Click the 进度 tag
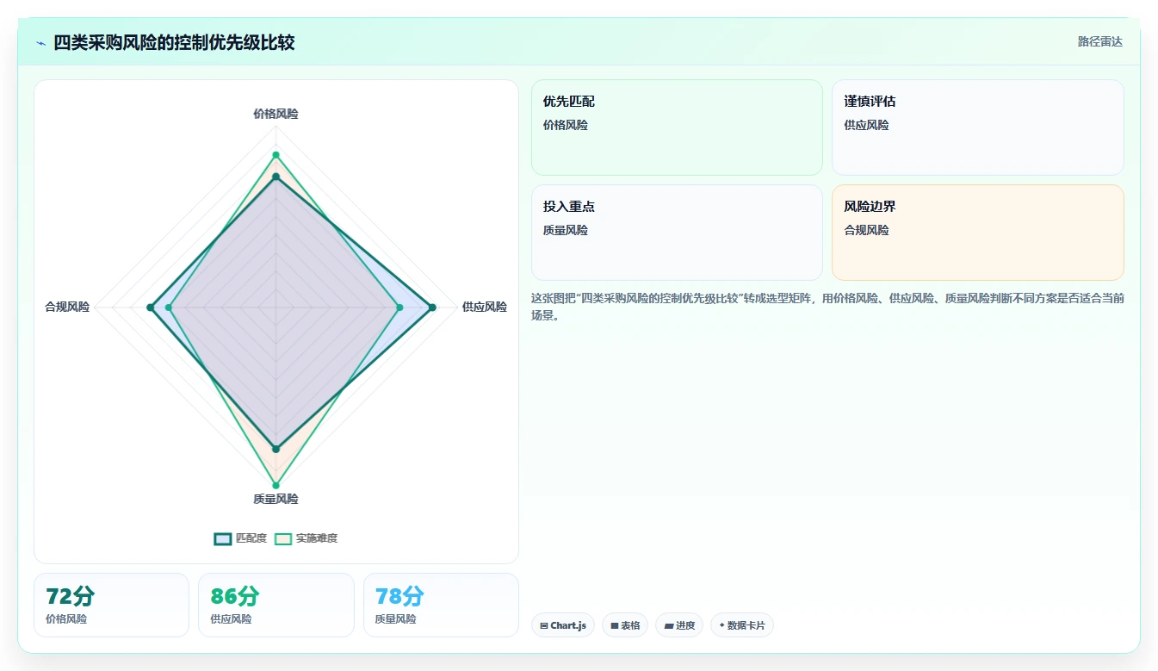Viewport: 1158px width, 671px height. pyautogui.click(x=679, y=625)
